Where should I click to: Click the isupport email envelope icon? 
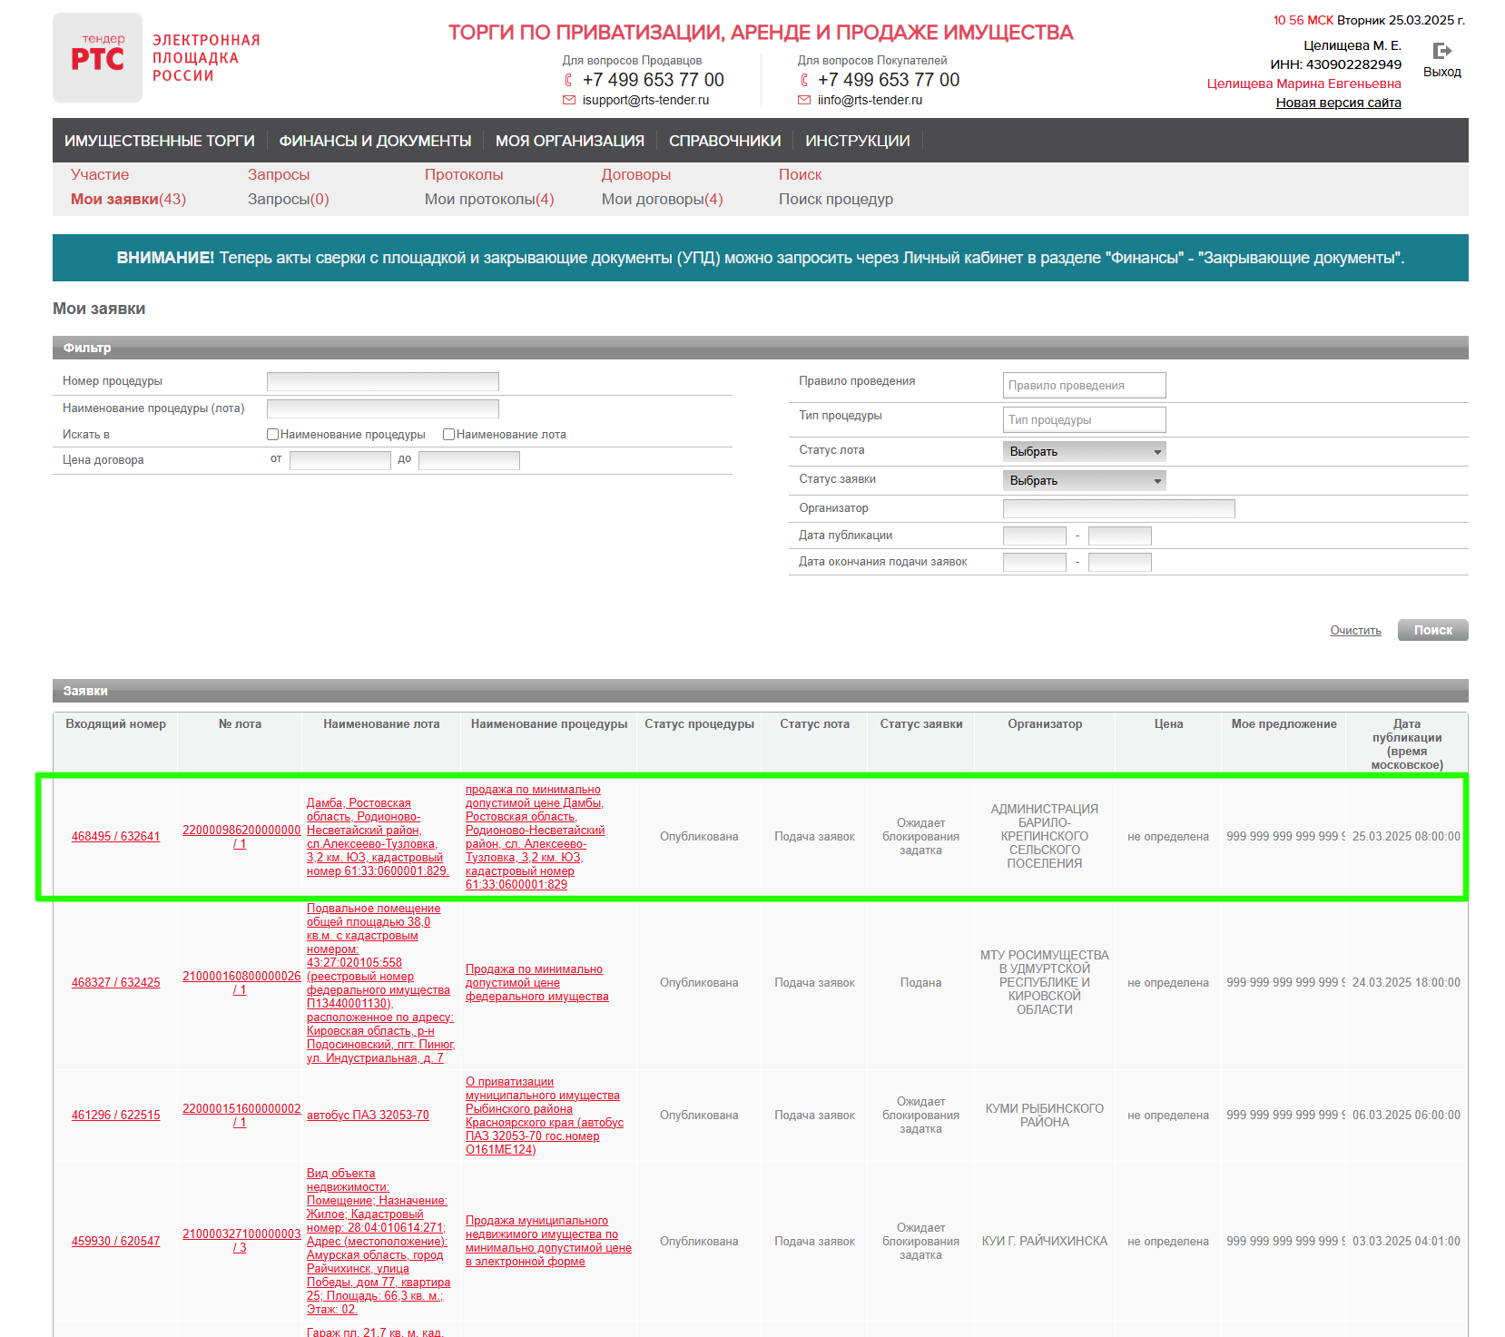(569, 100)
